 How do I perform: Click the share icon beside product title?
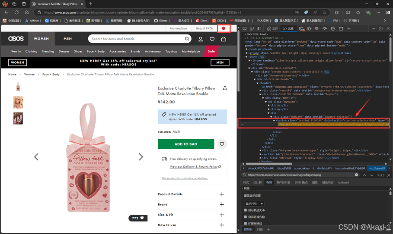pos(225,88)
